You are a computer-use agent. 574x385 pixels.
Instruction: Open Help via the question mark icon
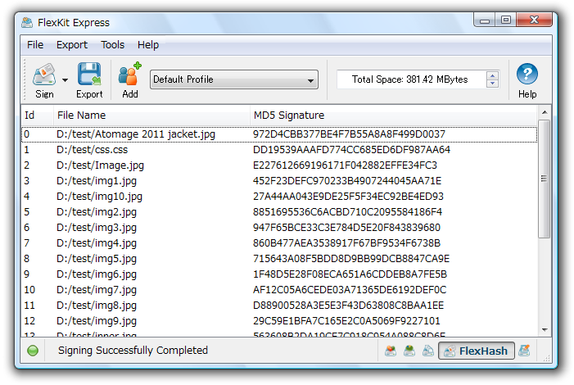point(527,75)
